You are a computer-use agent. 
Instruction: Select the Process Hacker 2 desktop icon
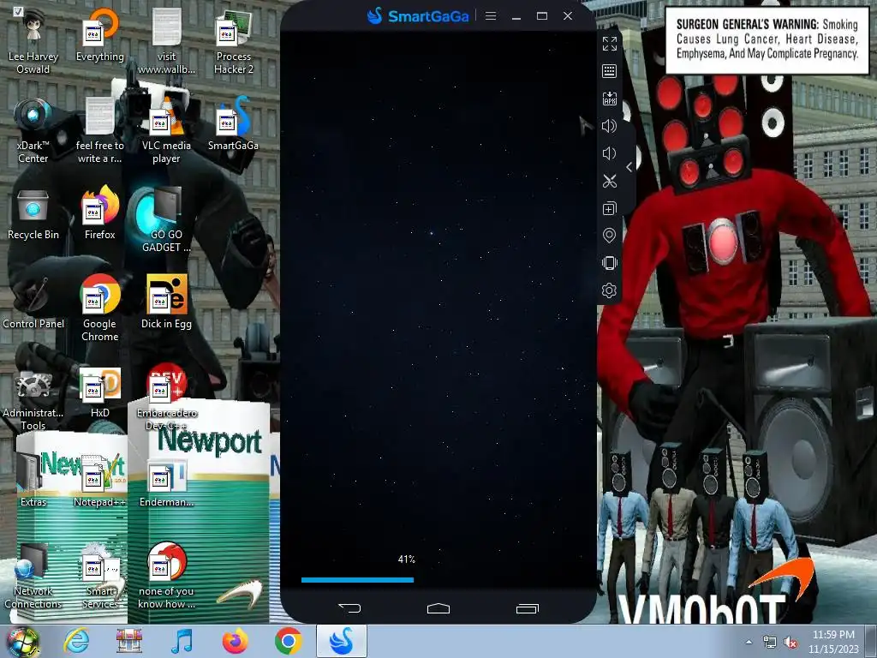pos(234,41)
